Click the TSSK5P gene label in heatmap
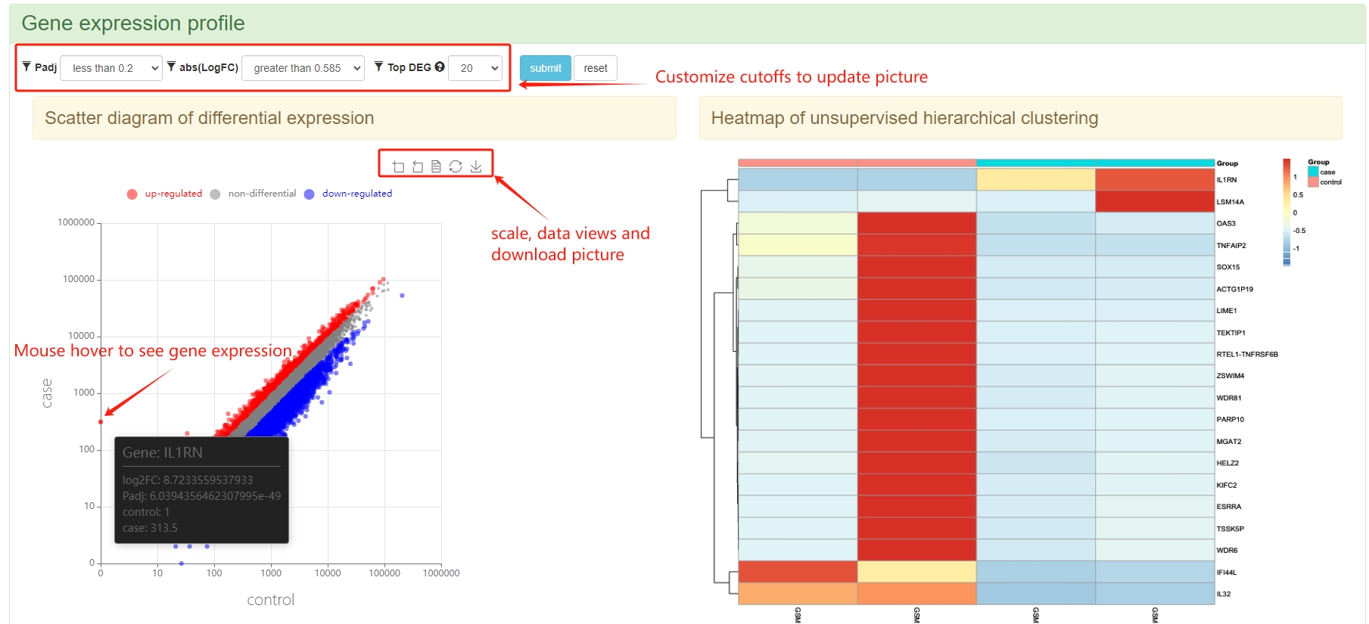This screenshot has width=1369, height=624. 1231,529
